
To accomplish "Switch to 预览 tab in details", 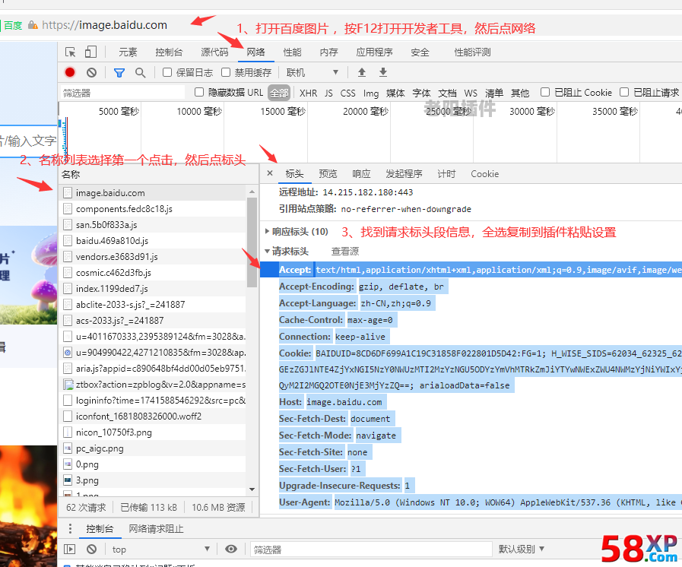I will point(328,174).
